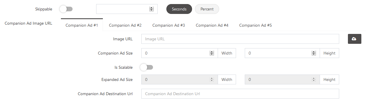The width and height of the screenshot is (366, 105).
Task: Click the Companion Ad Destination Url field
Action: pyautogui.click(x=240, y=94)
